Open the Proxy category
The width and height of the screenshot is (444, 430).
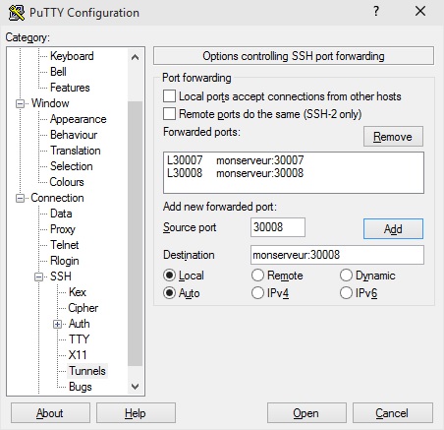(63, 229)
